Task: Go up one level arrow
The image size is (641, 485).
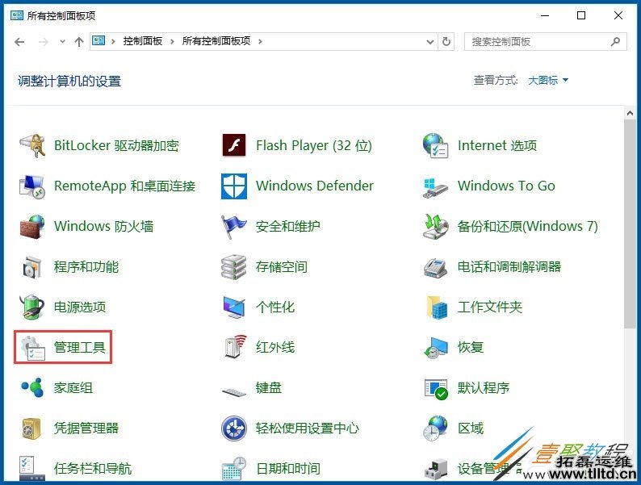Action: (x=79, y=42)
